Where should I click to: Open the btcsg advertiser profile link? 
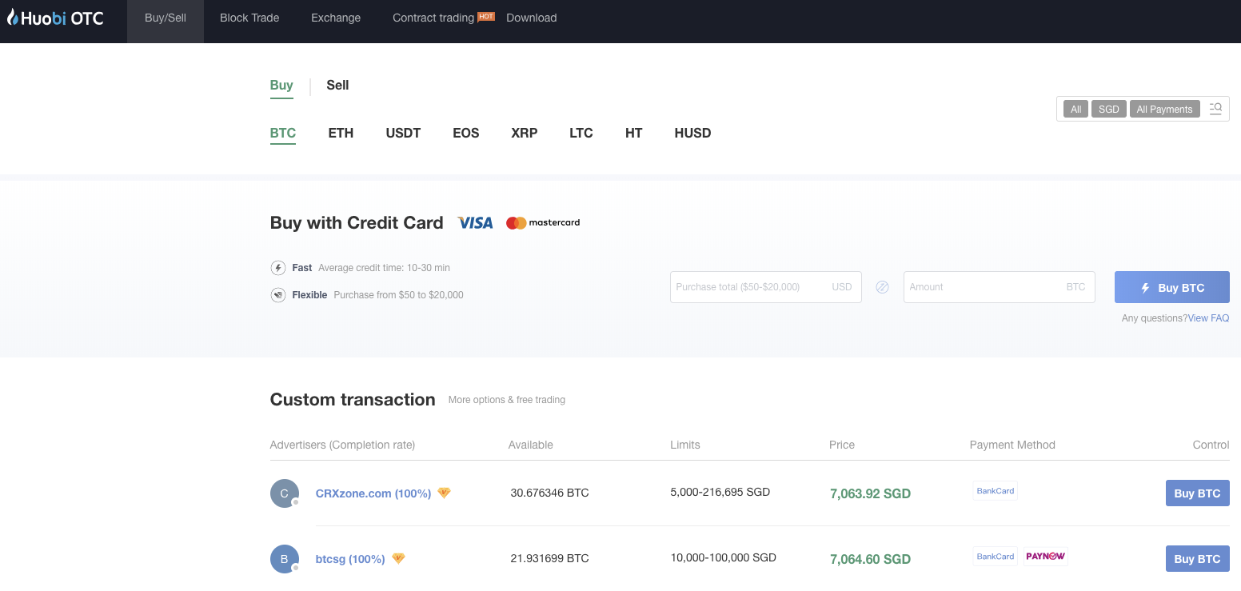(350, 559)
